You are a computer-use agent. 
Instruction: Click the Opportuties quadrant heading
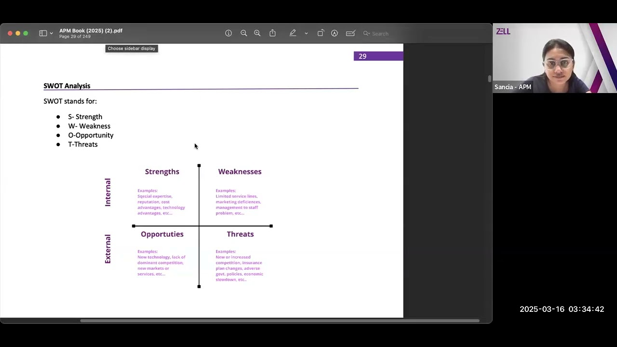point(162,234)
